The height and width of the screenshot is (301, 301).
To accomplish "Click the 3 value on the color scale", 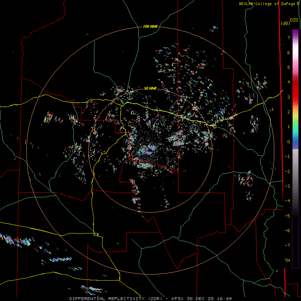I will click(x=289, y=97).
